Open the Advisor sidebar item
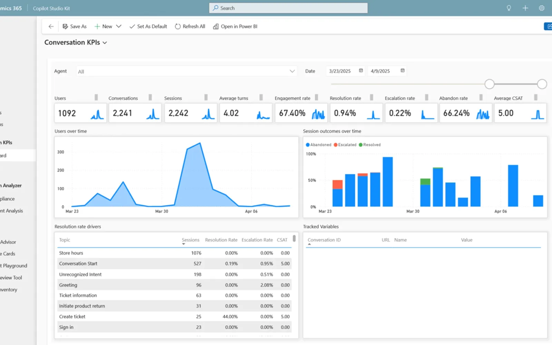552x345 pixels. coord(8,242)
